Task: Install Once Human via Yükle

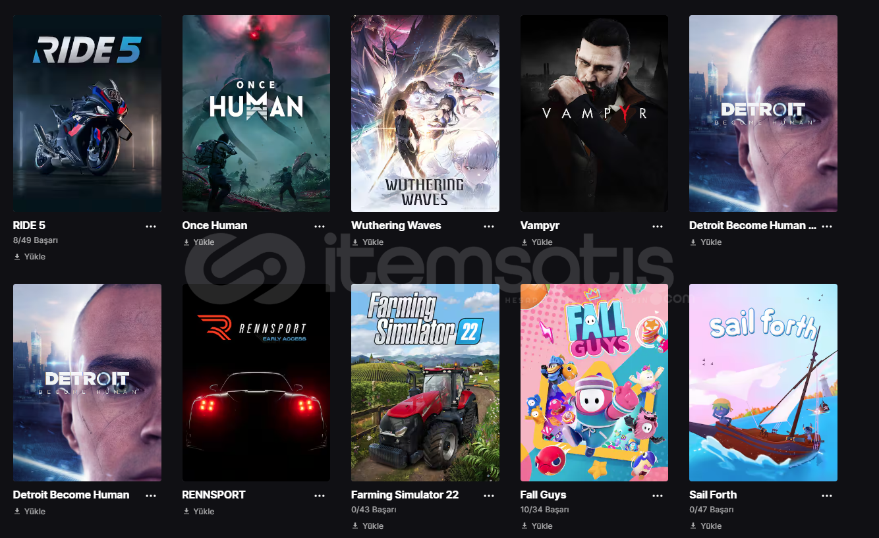Action: coord(198,242)
